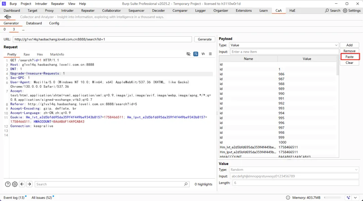
Task: Switch Request view to Hex
Action: click(40, 54)
